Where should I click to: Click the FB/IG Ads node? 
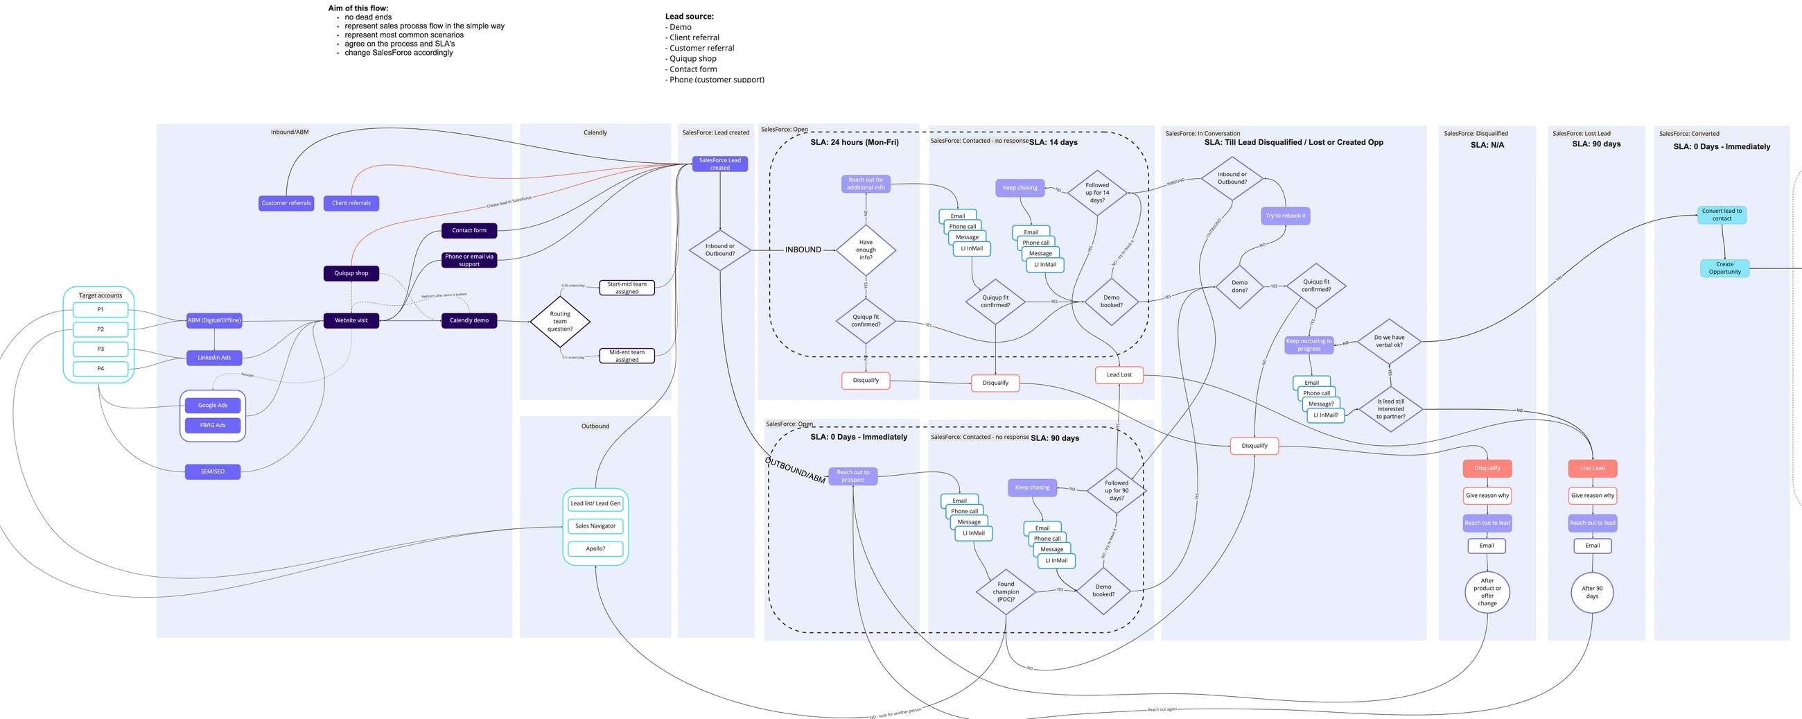[213, 425]
